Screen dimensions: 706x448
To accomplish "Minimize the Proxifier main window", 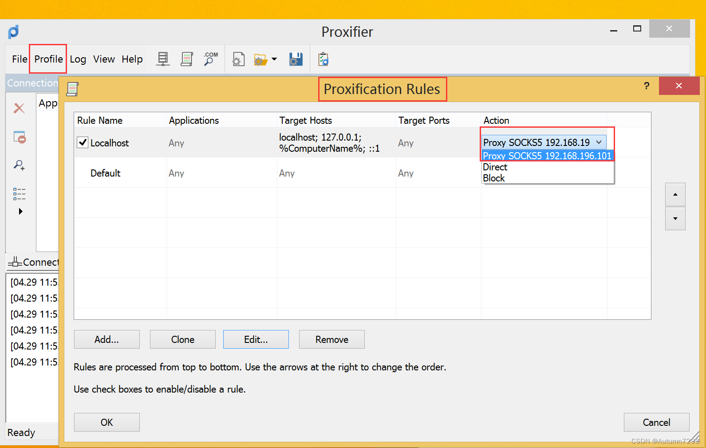I will click(614, 30).
